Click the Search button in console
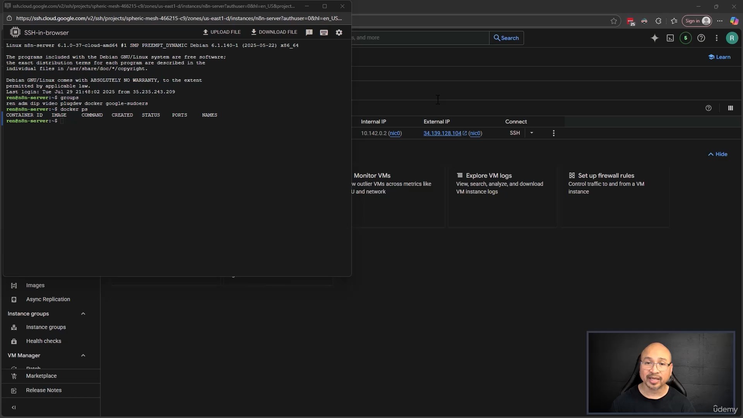 tap(506, 38)
